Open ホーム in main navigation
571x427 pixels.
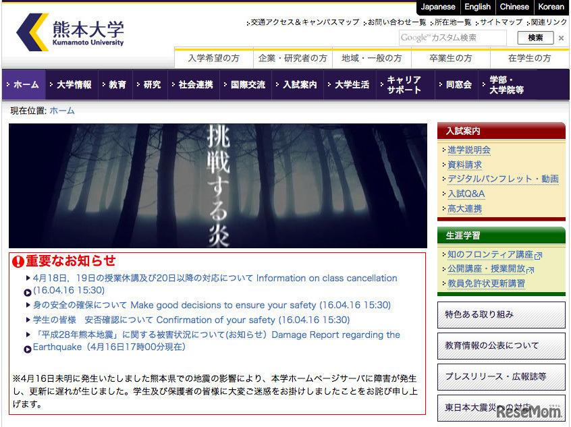tap(24, 84)
